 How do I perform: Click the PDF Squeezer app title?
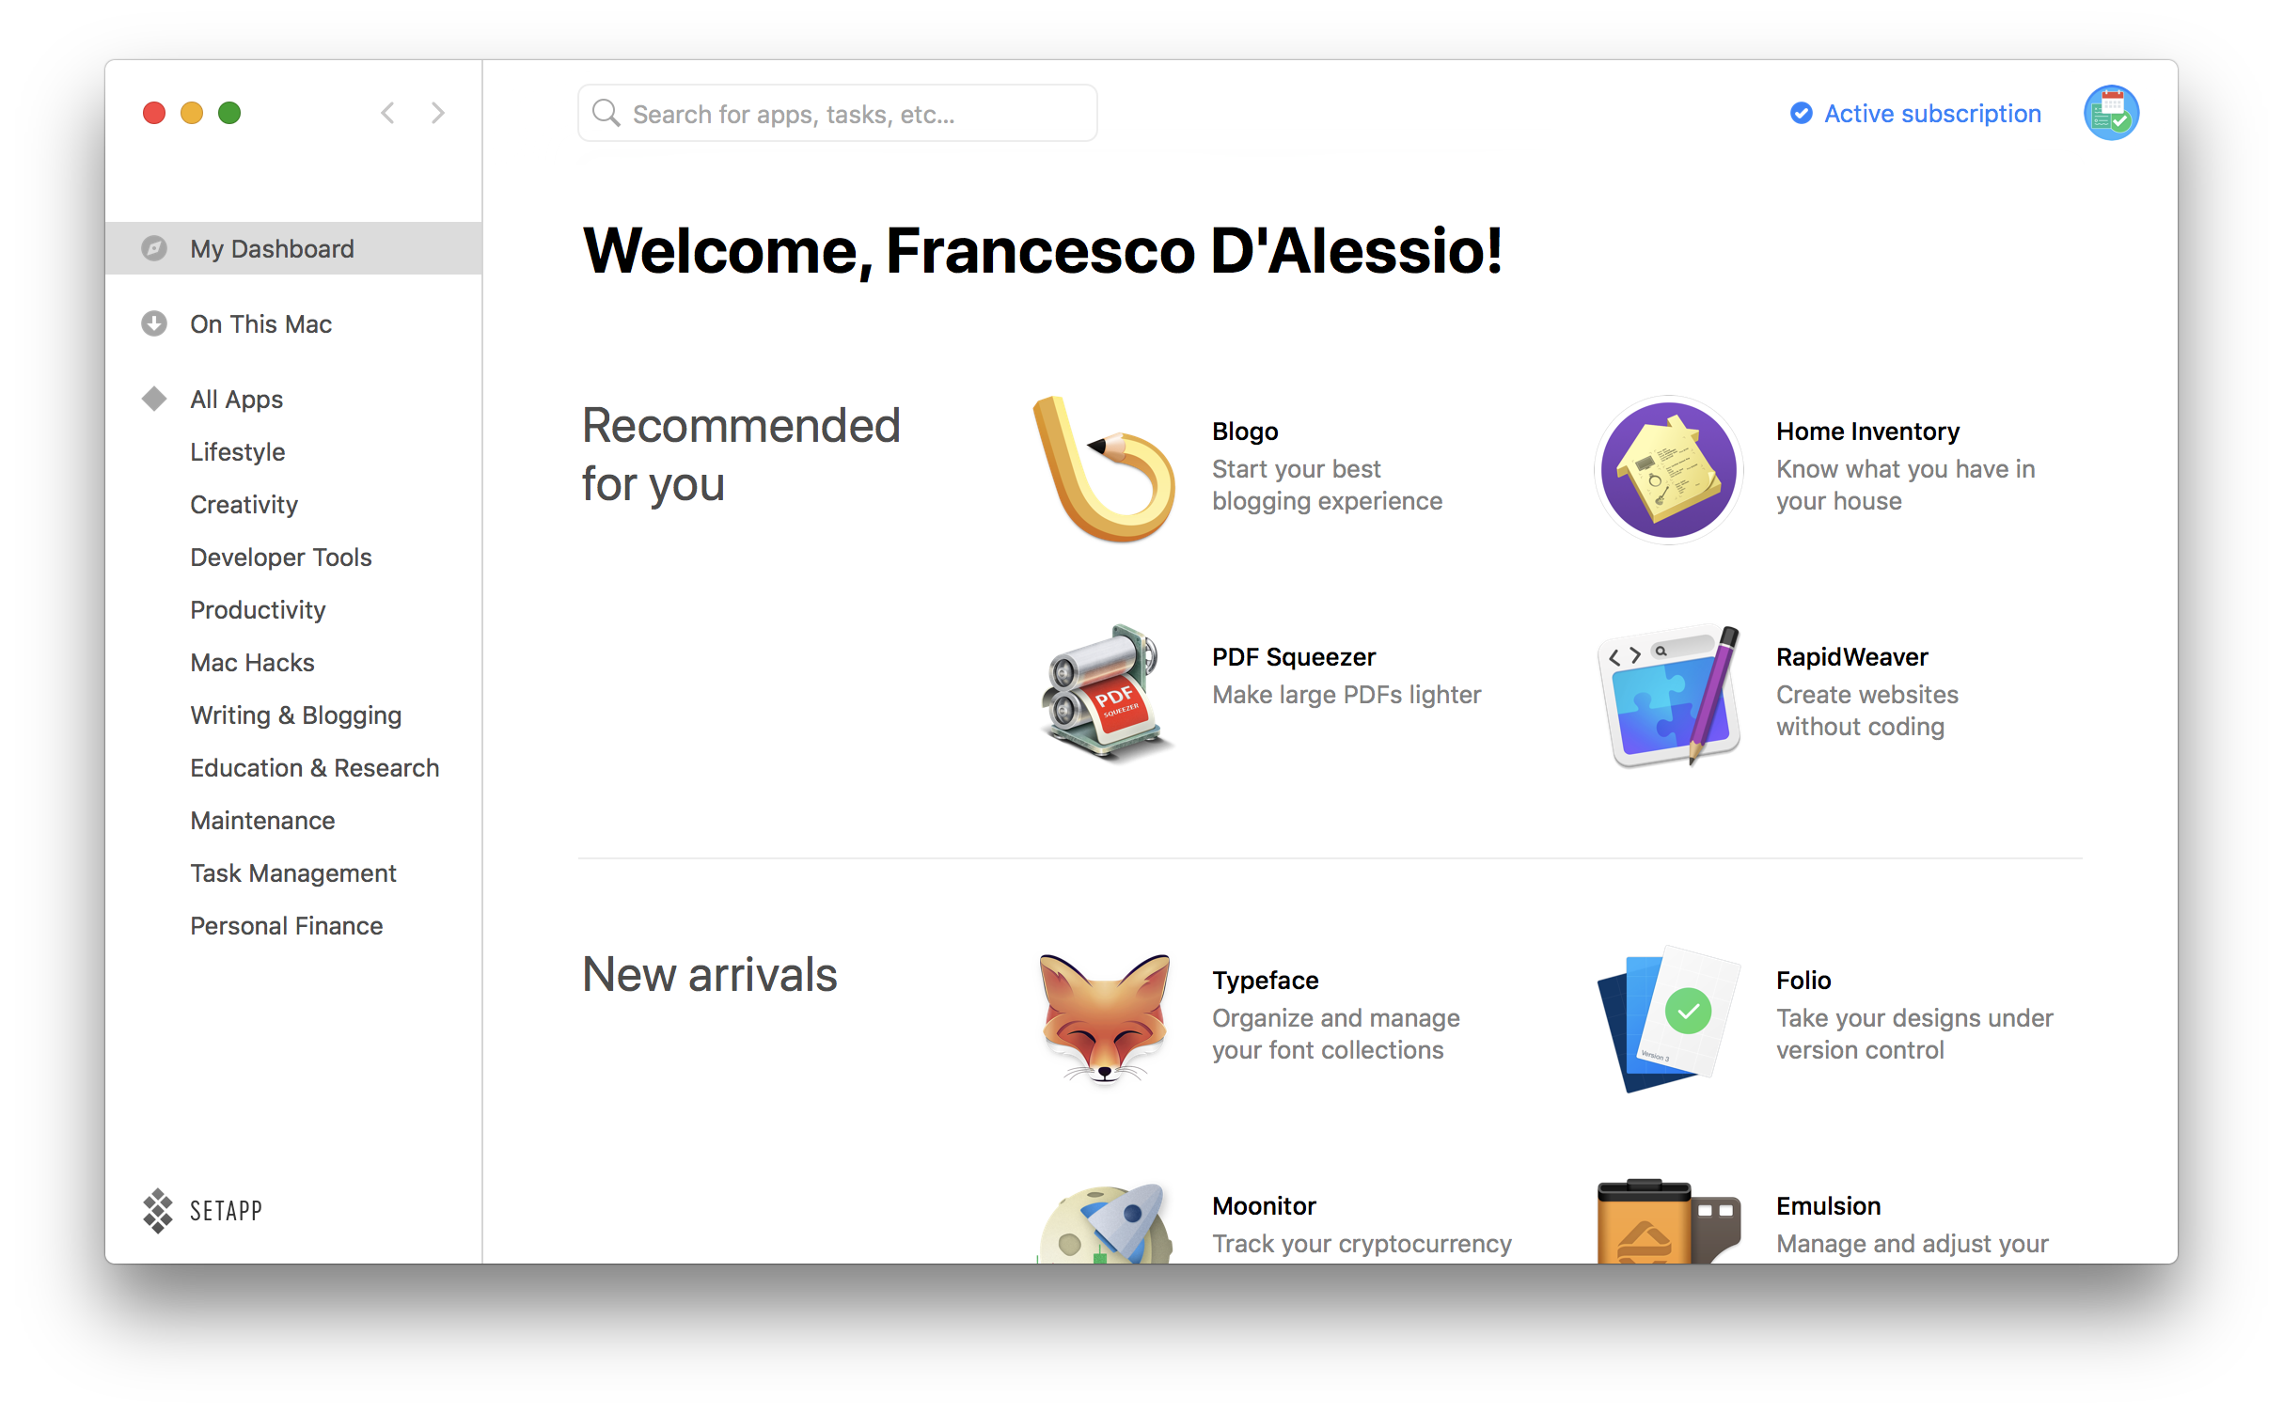click(x=1293, y=657)
